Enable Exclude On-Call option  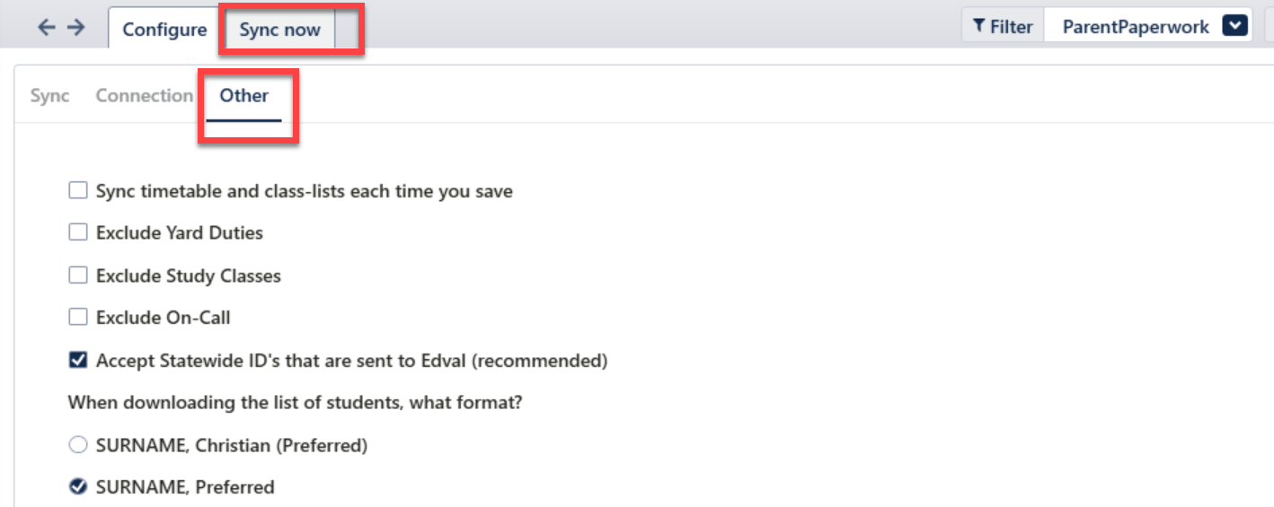(78, 317)
